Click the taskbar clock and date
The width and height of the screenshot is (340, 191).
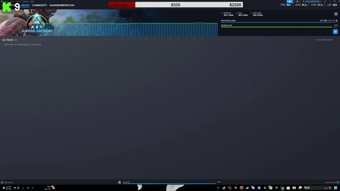pyautogui.click(x=8, y=188)
